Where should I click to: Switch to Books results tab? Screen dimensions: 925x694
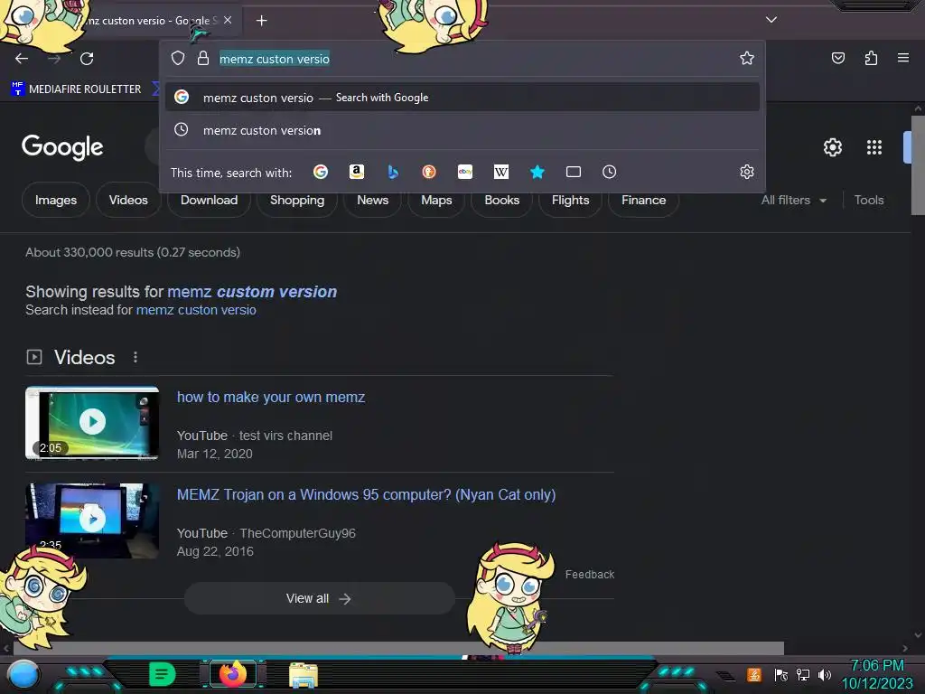coord(502,200)
